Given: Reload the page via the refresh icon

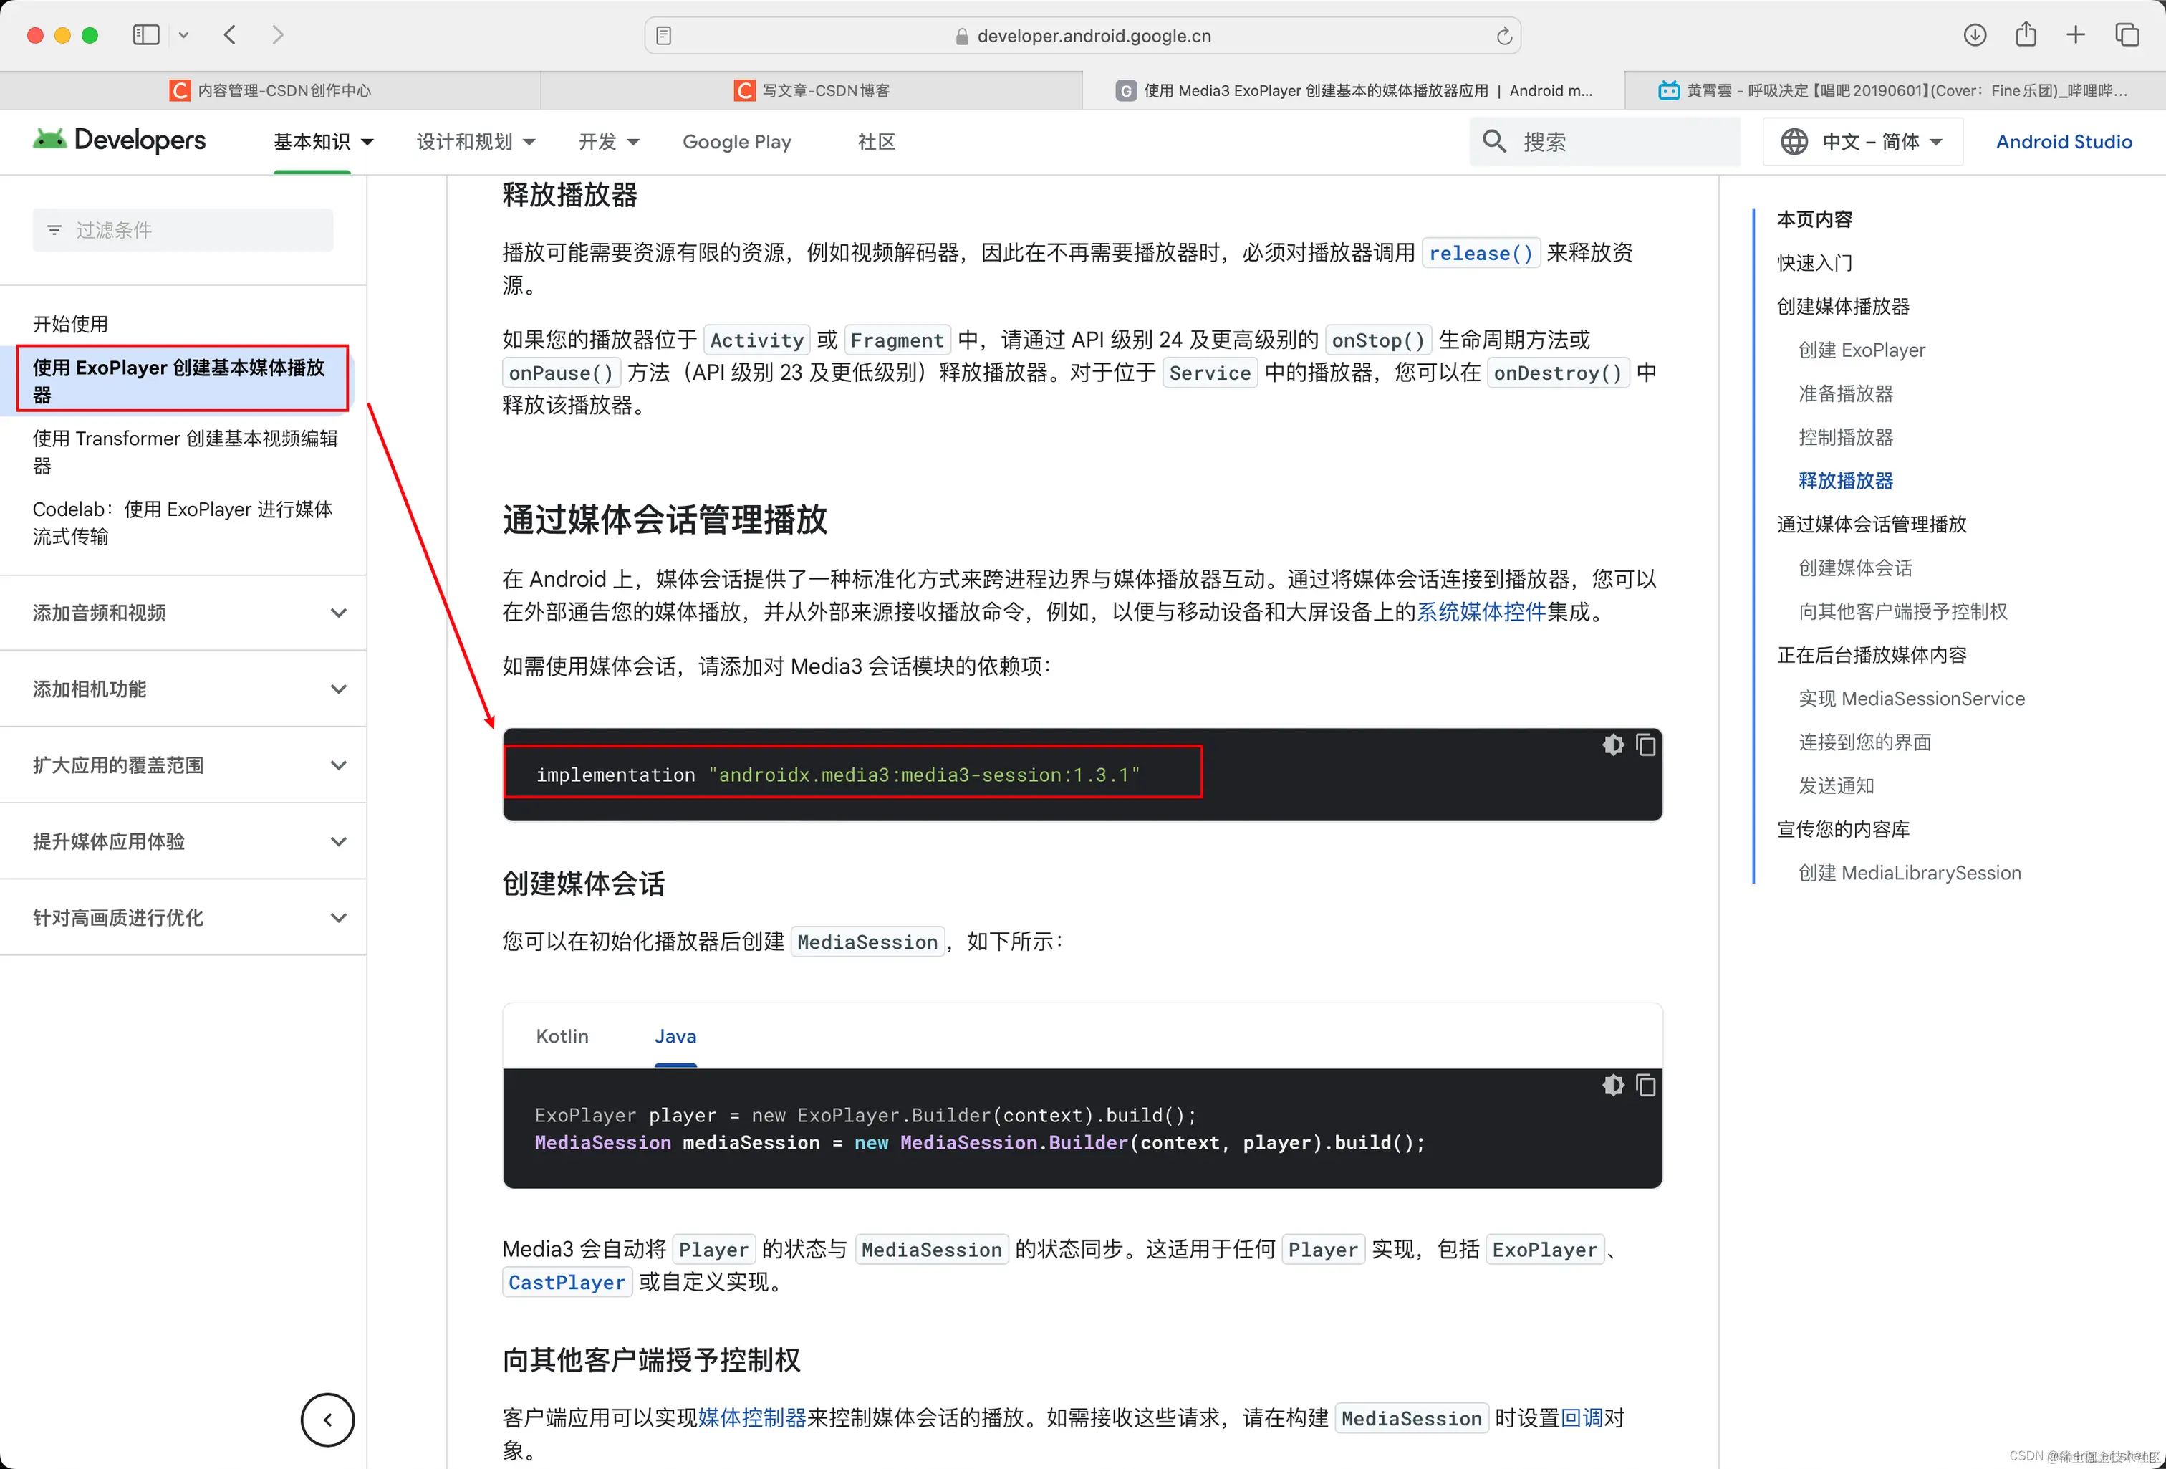Looking at the screenshot, I should (1503, 35).
